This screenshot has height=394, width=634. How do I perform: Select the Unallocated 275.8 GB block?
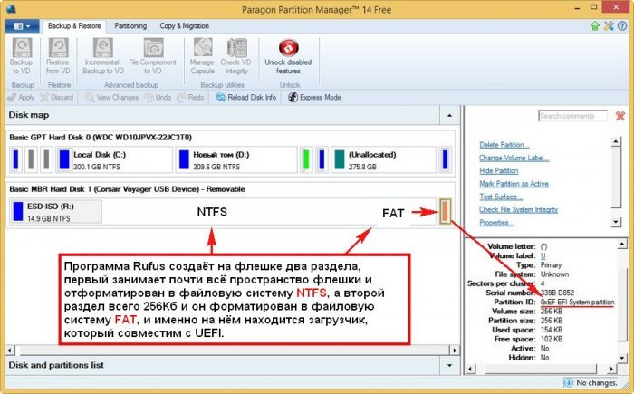point(383,159)
